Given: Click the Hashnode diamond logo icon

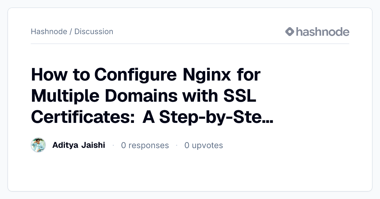Looking at the screenshot, I should tap(290, 32).
